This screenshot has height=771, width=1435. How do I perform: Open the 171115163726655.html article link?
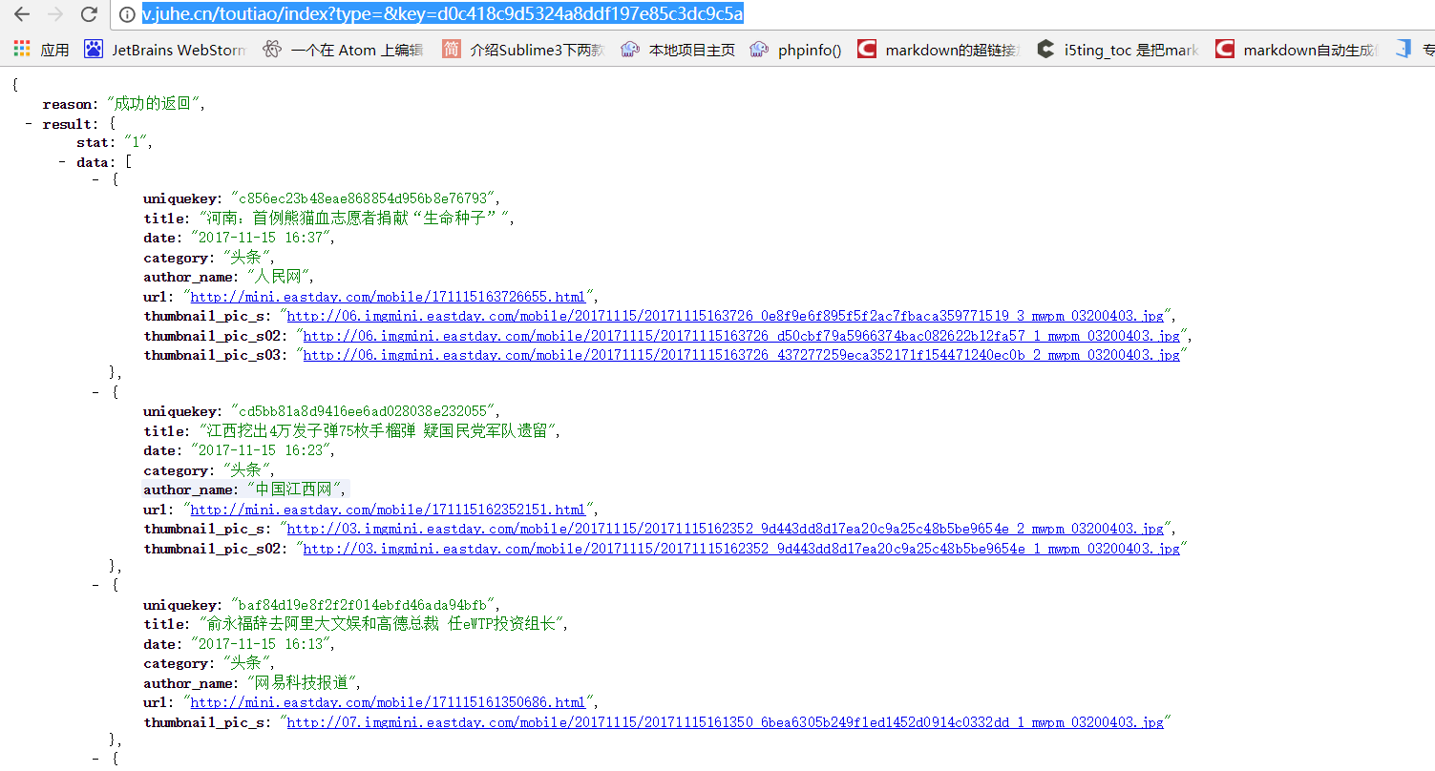pos(388,297)
